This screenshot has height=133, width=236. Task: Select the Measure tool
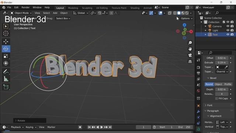pos(6,79)
